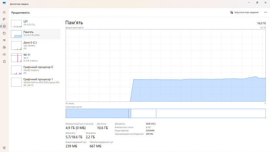Click the memory usage graph area
Image resolution: width=270 pixels, height=152 pixels.
click(166, 65)
